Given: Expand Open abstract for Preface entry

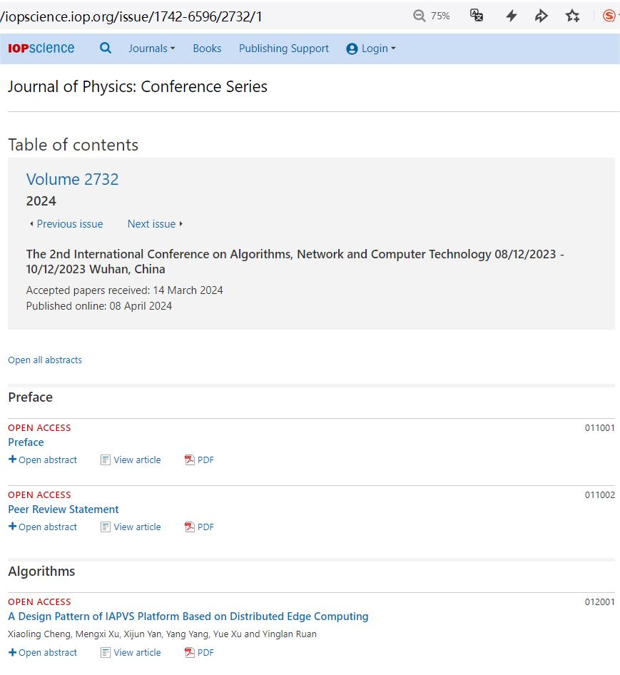Looking at the screenshot, I should [43, 460].
